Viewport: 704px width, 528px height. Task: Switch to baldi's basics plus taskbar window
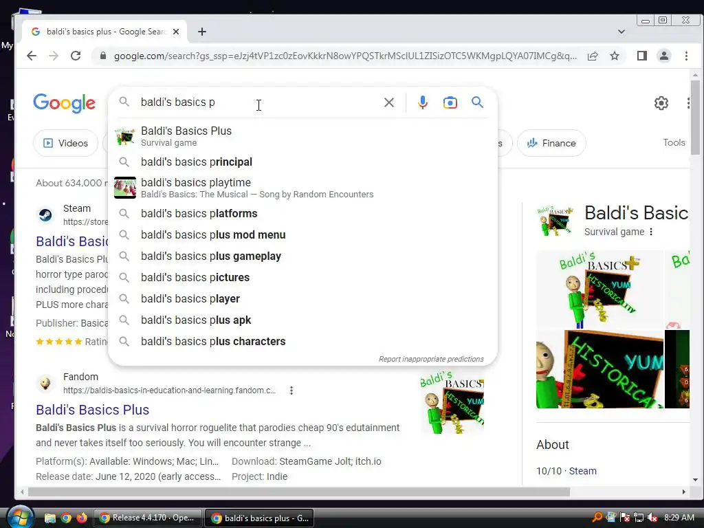pyautogui.click(x=259, y=518)
